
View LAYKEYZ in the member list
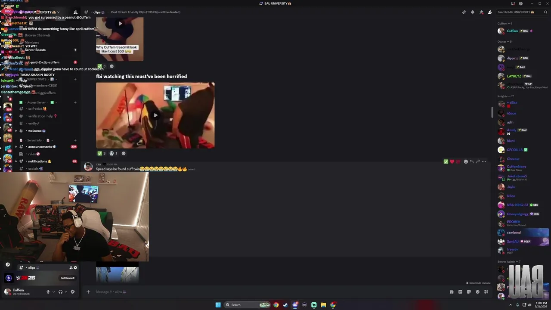[514, 76]
